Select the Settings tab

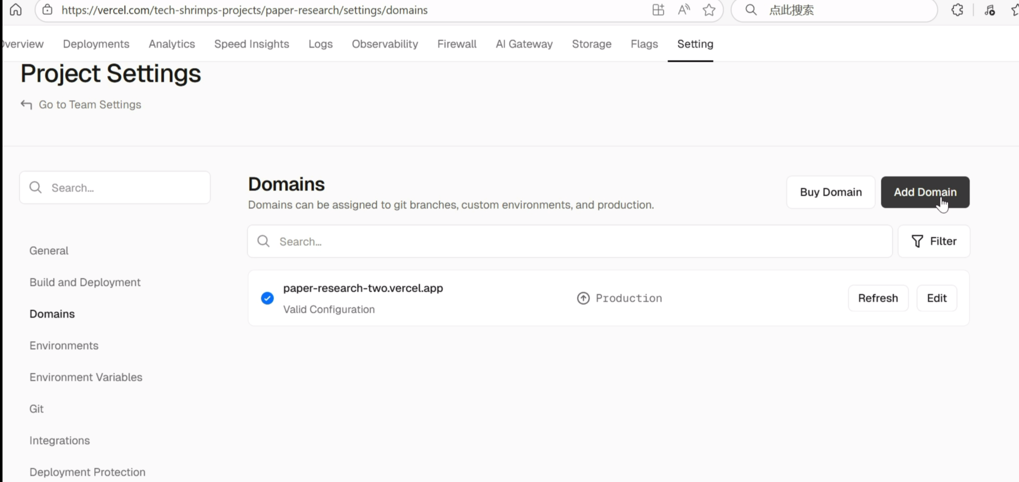pyautogui.click(x=695, y=44)
